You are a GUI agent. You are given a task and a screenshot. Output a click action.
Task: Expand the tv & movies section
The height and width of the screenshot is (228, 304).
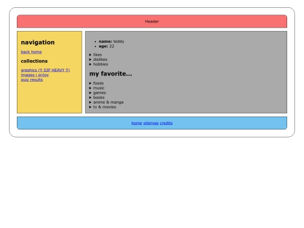(x=103, y=107)
